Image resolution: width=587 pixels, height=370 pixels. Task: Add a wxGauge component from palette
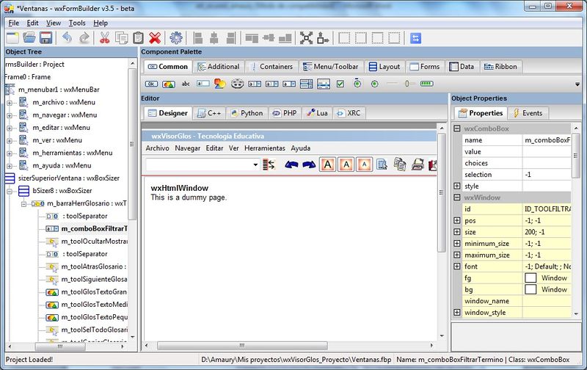click(x=426, y=84)
